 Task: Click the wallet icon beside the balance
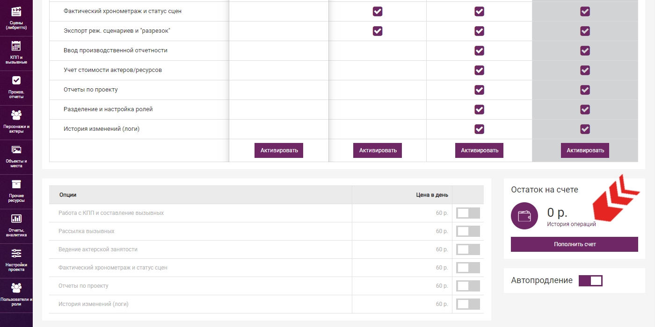tap(524, 216)
